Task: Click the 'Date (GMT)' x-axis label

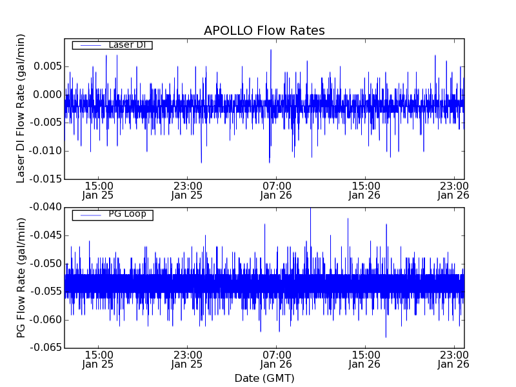Action: (264, 378)
